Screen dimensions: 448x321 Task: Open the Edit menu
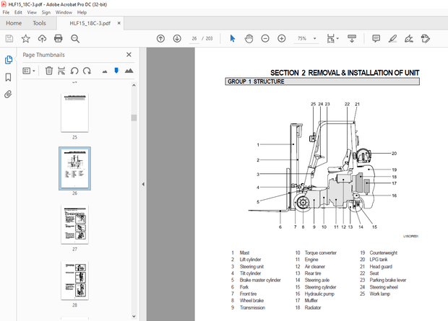coord(18,12)
